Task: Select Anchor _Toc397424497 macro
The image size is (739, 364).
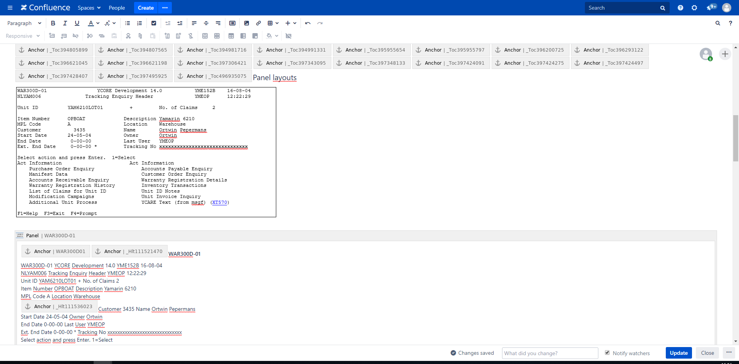Action: point(610,63)
